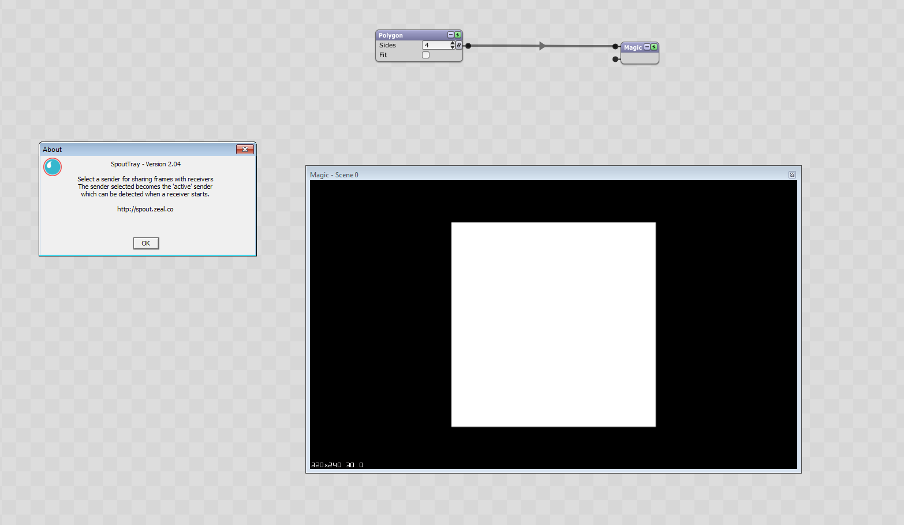Click the Magic module lower input connector
The image size is (904, 525).
click(615, 59)
